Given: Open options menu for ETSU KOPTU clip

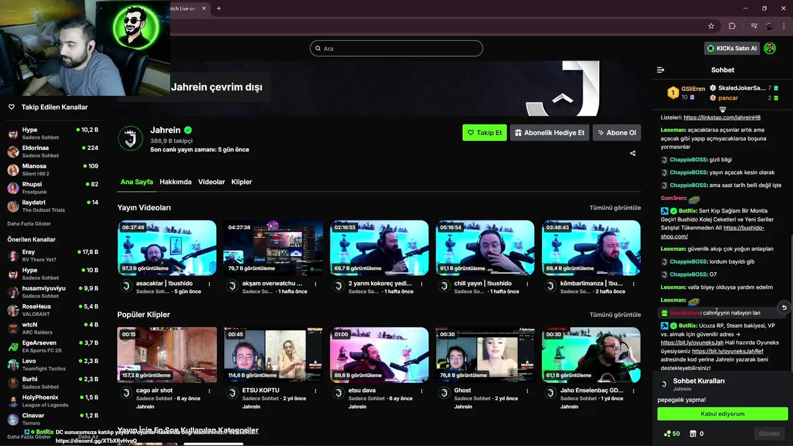Looking at the screenshot, I should pos(315,391).
